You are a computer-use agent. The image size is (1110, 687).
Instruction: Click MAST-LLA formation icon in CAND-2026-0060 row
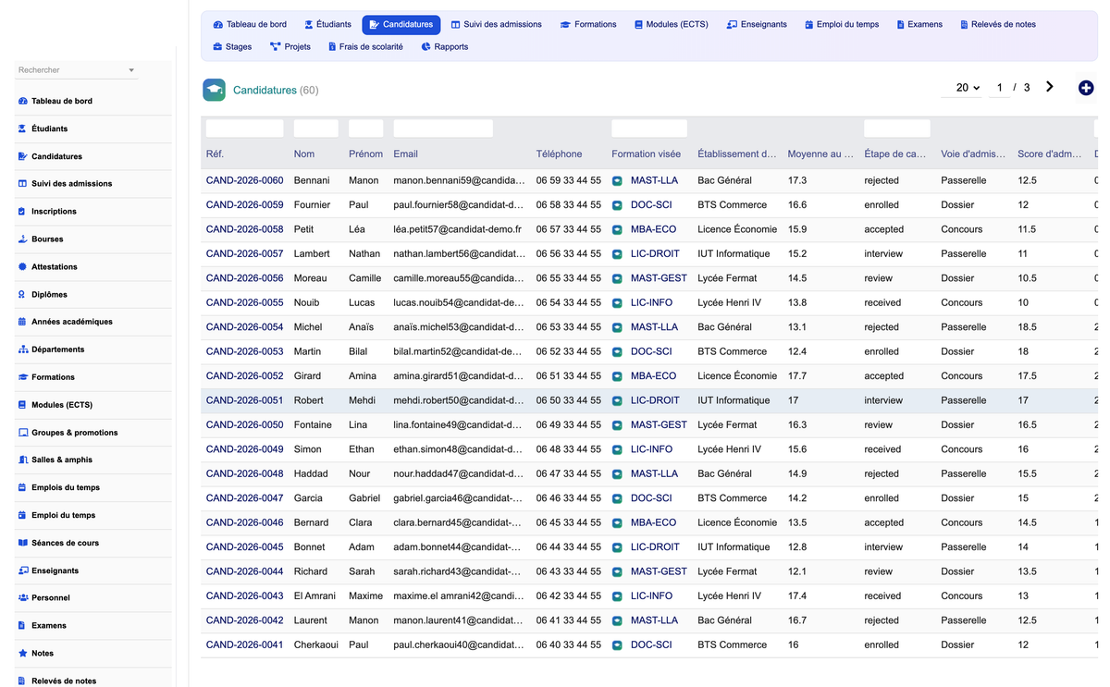[x=617, y=181]
